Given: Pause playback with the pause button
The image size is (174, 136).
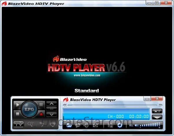Looking at the screenshot, I should (x=41, y=105).
